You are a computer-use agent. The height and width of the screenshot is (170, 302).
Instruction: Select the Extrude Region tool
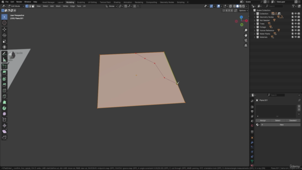click(4, 73)
